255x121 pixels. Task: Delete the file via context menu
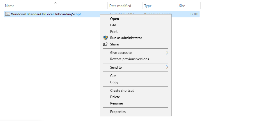(115, 97)
